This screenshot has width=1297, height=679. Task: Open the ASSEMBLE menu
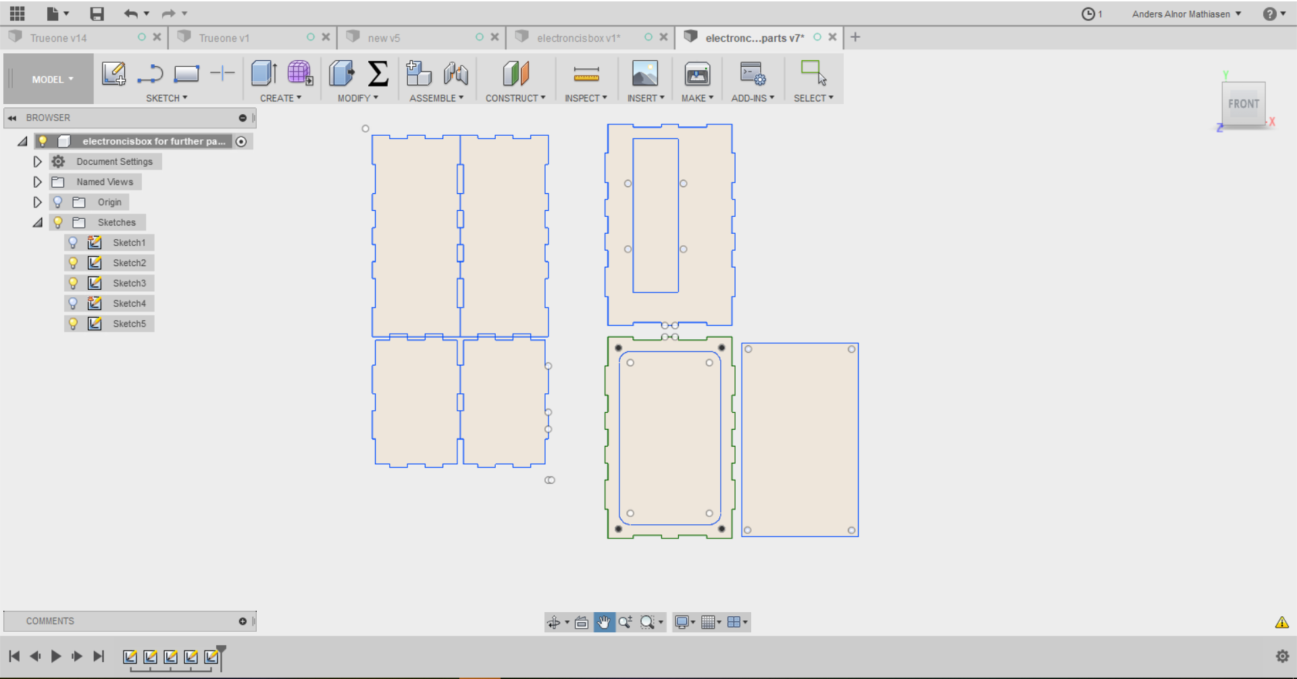tap(436, 98)
